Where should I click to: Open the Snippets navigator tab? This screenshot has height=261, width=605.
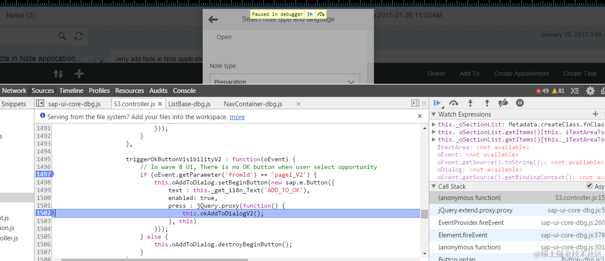point(14,104)
